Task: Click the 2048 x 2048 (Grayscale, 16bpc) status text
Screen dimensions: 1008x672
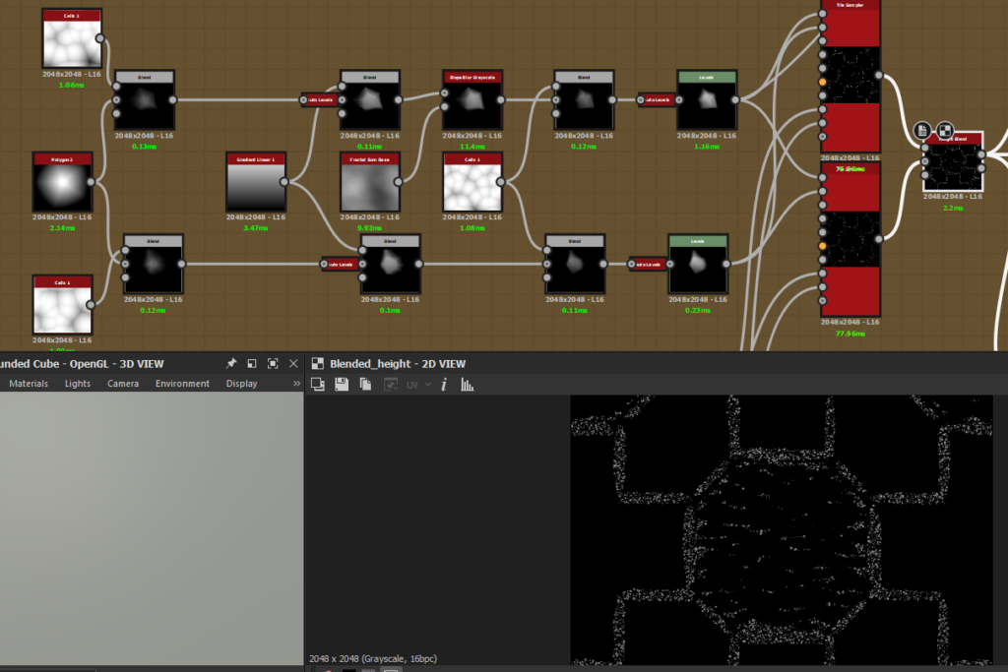Action: pos(373,658)
